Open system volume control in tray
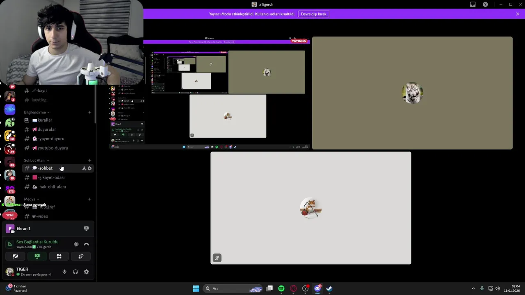The height and width of the screenshot is (295, 525). (x=497, y=288)
